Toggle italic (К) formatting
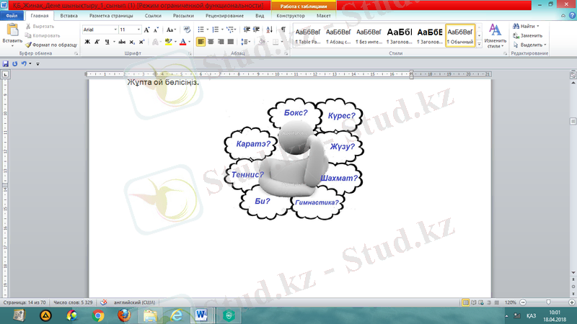This screenshot has height=324, width=577. pyautogui.click(x=97, y=42)
